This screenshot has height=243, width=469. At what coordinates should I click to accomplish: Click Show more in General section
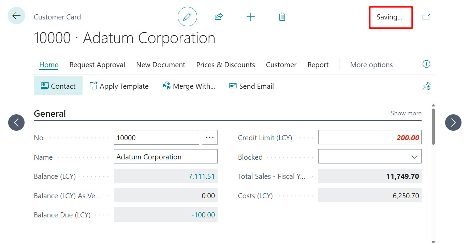pyautogui.click(x=406, y=113)
